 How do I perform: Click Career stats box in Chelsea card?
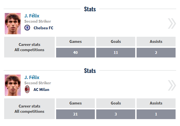click(x=29, y=47)
